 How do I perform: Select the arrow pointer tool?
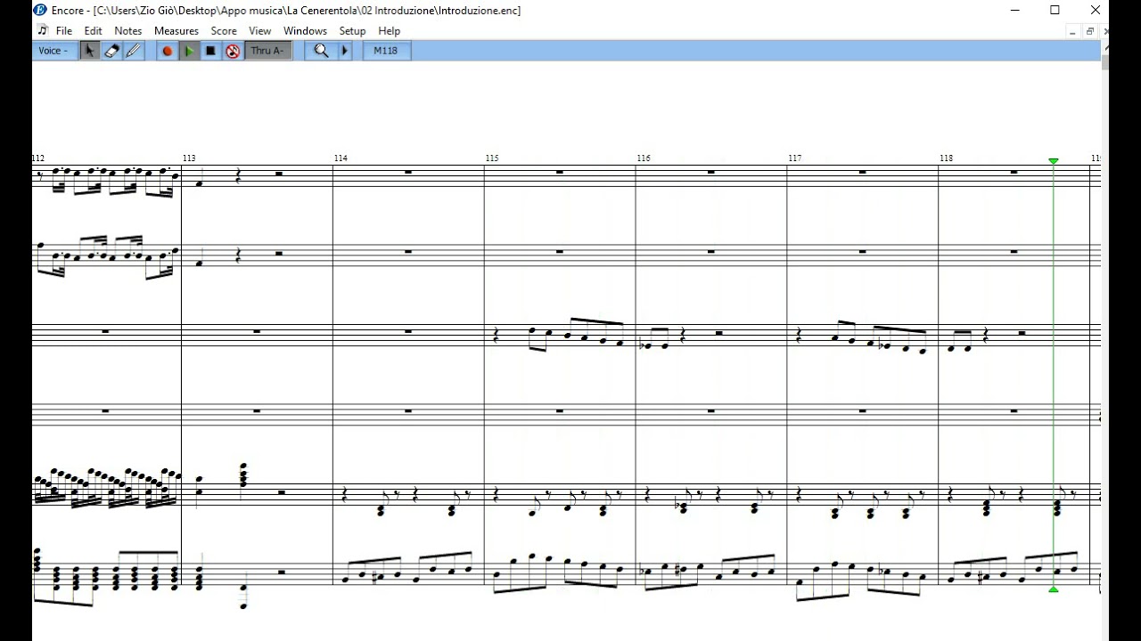89,51
